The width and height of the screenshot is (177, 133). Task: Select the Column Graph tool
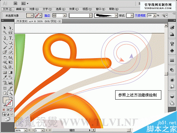pos(10,83)
